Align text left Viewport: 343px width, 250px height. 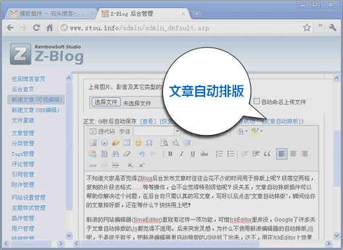click(x=282, y=153)
